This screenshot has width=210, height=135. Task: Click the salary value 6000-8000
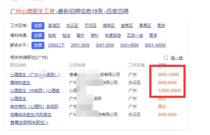(167, 83)
